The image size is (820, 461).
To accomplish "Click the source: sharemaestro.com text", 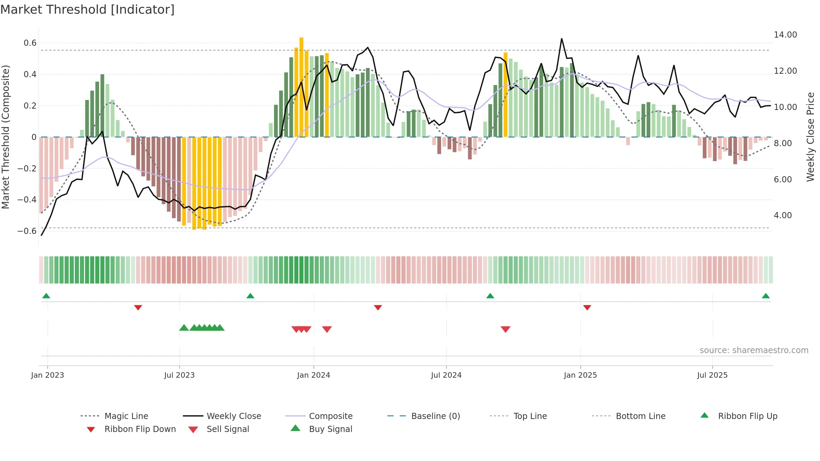I will (754, 350).
